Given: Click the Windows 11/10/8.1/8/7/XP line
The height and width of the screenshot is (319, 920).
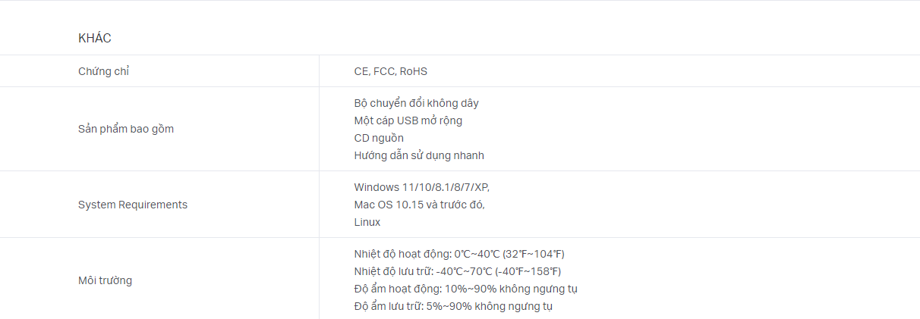Looking at the screenshot, I should click(427, 187).
